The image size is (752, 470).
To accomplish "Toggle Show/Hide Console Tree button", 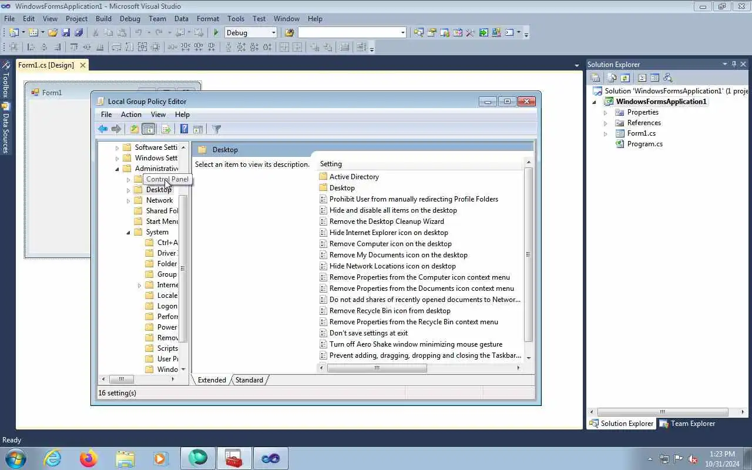I will point(149,129).
